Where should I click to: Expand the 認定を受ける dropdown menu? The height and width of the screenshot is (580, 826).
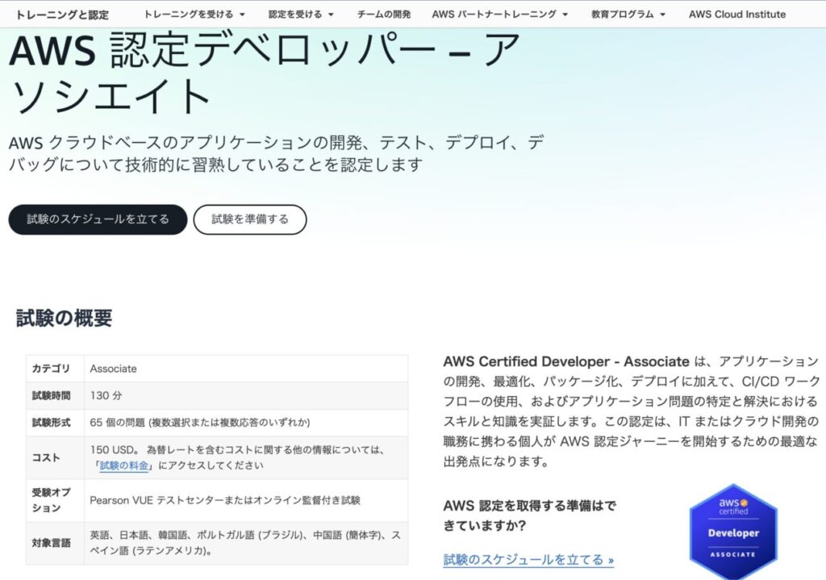[x=301, y=15]
